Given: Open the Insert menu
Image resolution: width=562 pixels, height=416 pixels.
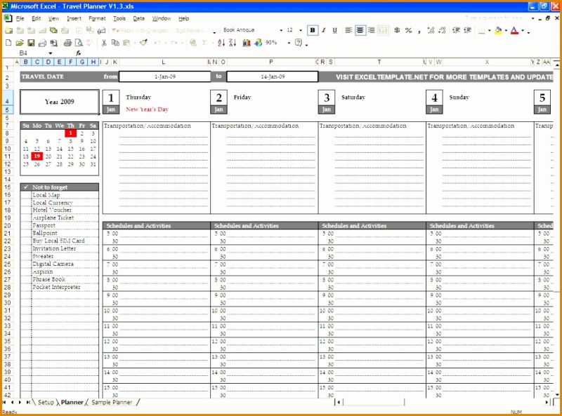Looking at the screenshot, I should pyautogui.click(x=74, y=18).
